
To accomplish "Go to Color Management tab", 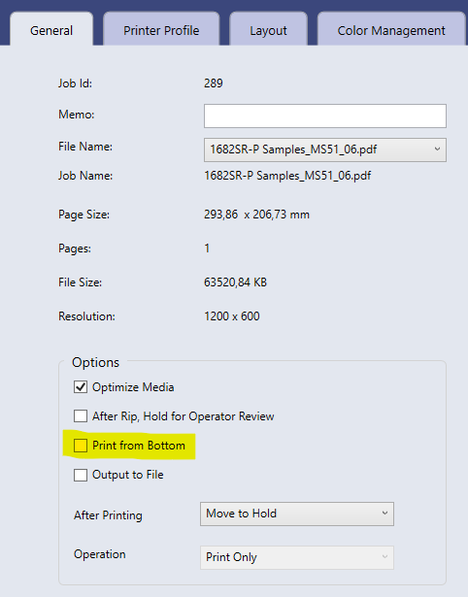I will tap(391, 30).
